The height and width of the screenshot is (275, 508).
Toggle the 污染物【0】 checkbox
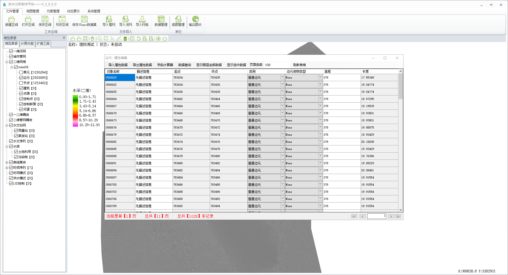coord(16,157)
